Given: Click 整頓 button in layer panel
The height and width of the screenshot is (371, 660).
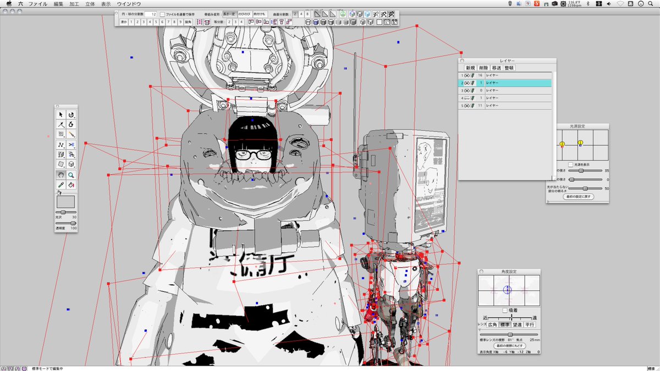Looking at the screenshot, I should tap(509, 68).
